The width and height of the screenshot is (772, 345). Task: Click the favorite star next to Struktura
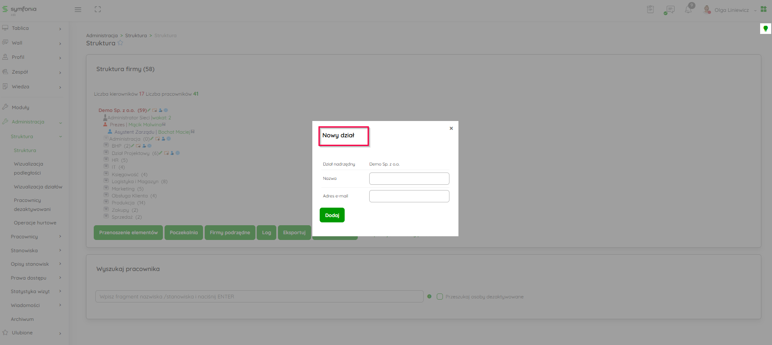pos(120,43)
